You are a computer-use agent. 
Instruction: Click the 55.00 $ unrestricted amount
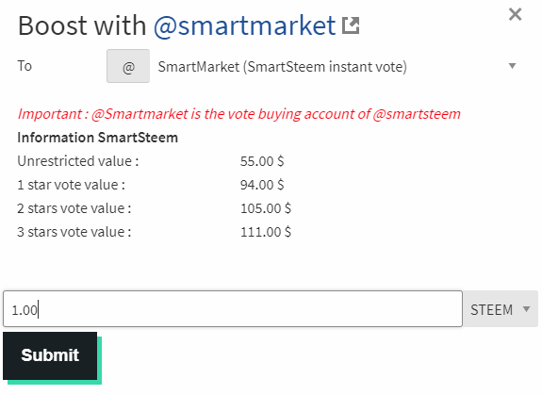[262, 161]
